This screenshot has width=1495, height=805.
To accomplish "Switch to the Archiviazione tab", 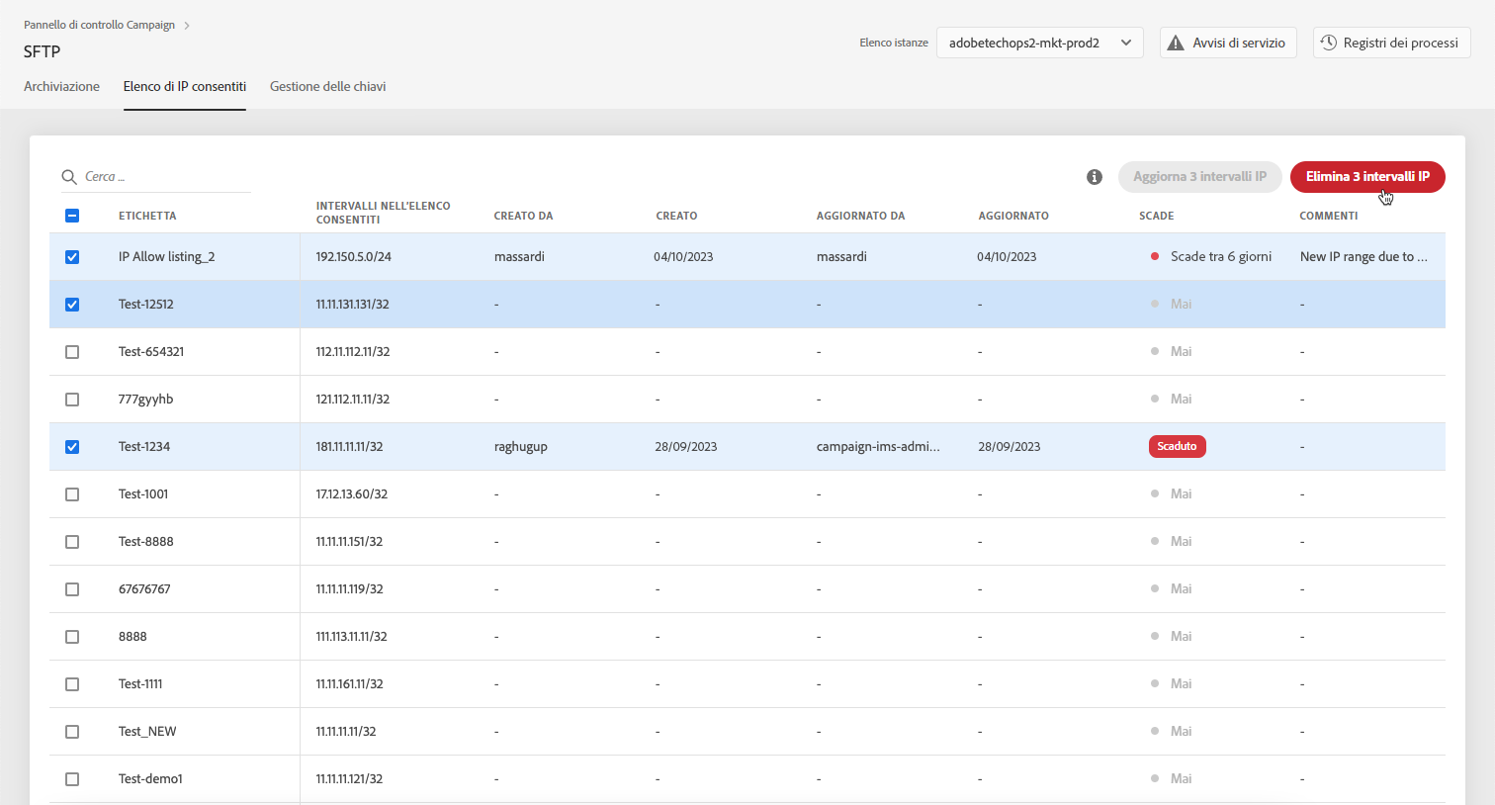I will pos(61,87).
